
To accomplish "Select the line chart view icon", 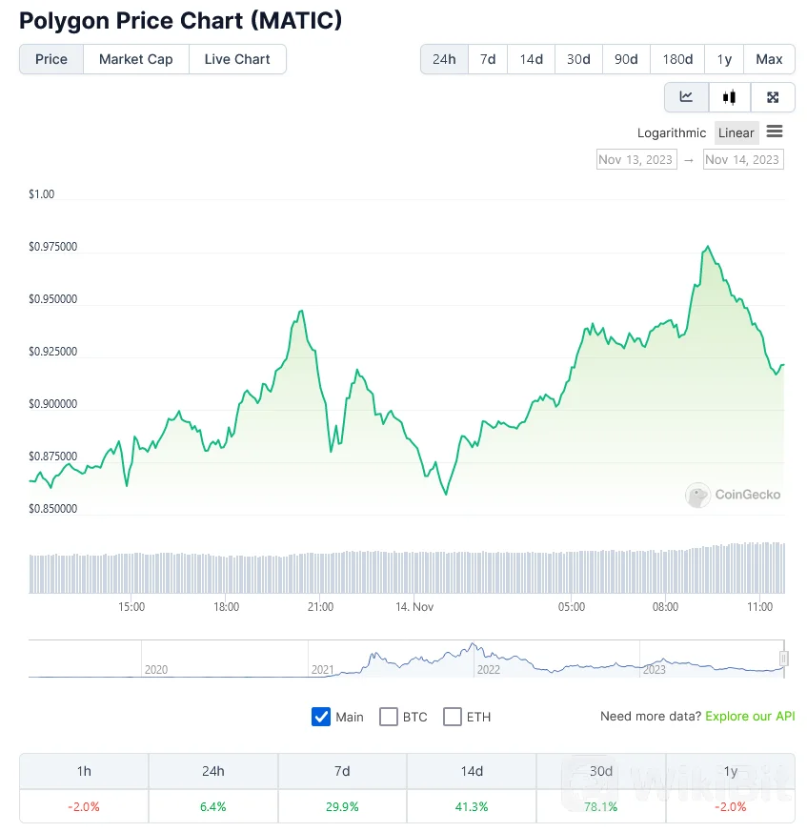I will [686, 96].
